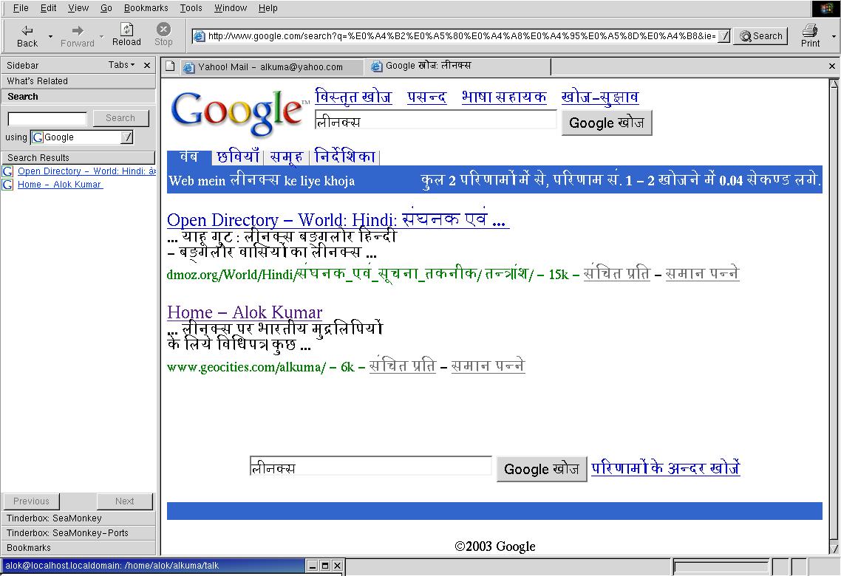
Task: Switch to the Yahoo! Mail tab
Action: [x=271, y=67]
